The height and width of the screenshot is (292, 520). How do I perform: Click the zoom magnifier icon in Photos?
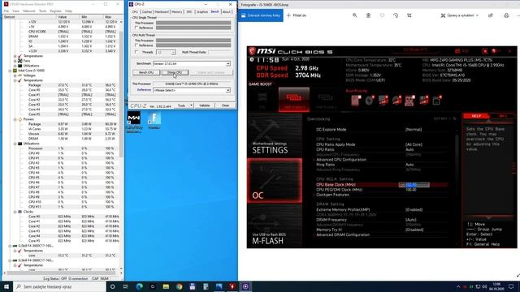354,15
